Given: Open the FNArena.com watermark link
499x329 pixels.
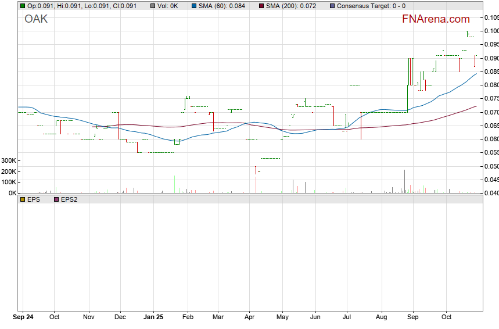Looking at the screenshot, I should point(436,19).
